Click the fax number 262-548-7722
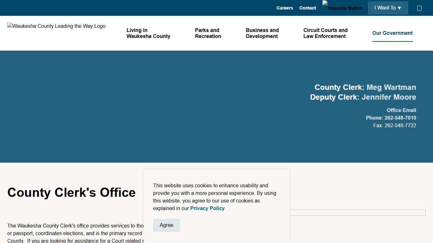 click(x=400, y=125)
